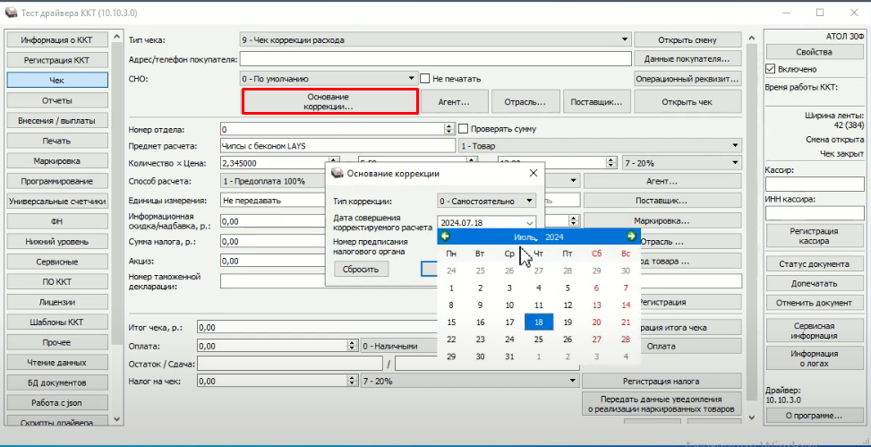Screen dimensions: 871x447
Task: Select the Регистрация ККТ sidebar item
Action: 56,60
